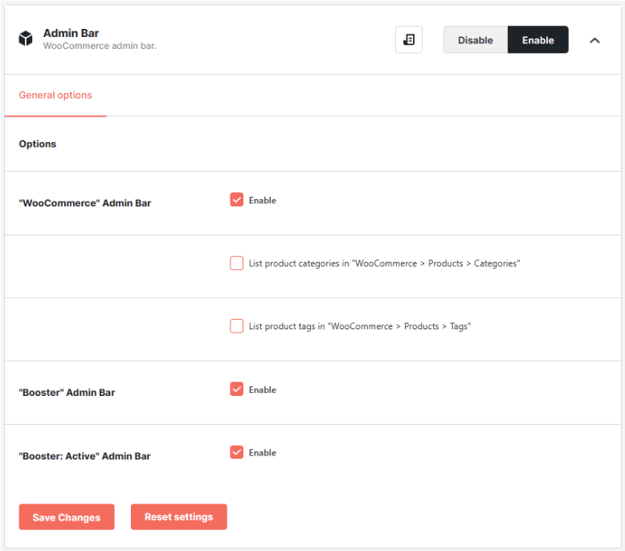Screen dimensions: 625x551
Task: Uncheck the "Booster" Admin Bar Enable checkbox
Action: 236,389
